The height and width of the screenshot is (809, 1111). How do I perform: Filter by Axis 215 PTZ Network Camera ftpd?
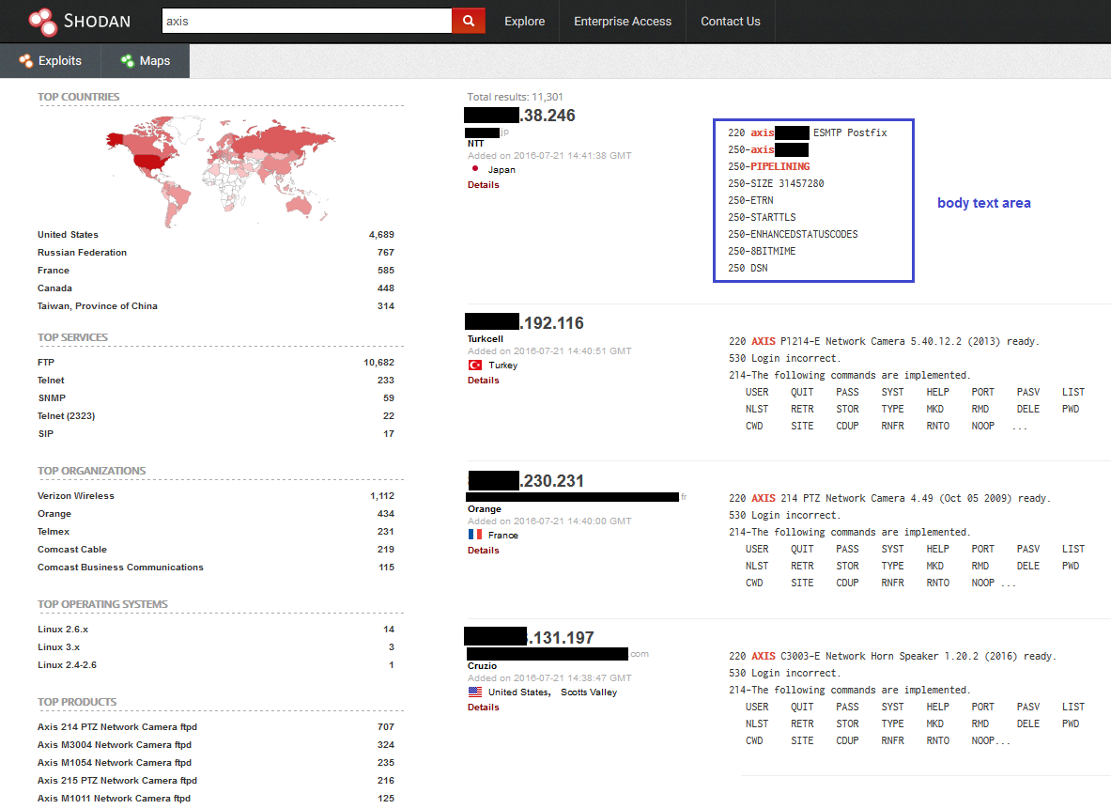click(117, 780)
